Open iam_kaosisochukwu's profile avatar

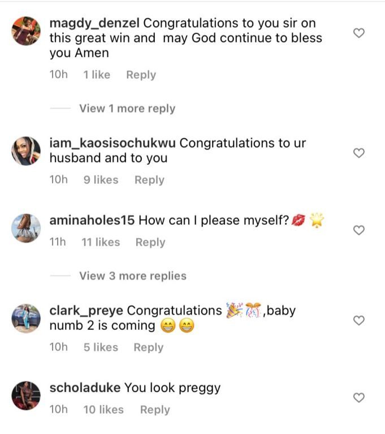coord(26,151)
